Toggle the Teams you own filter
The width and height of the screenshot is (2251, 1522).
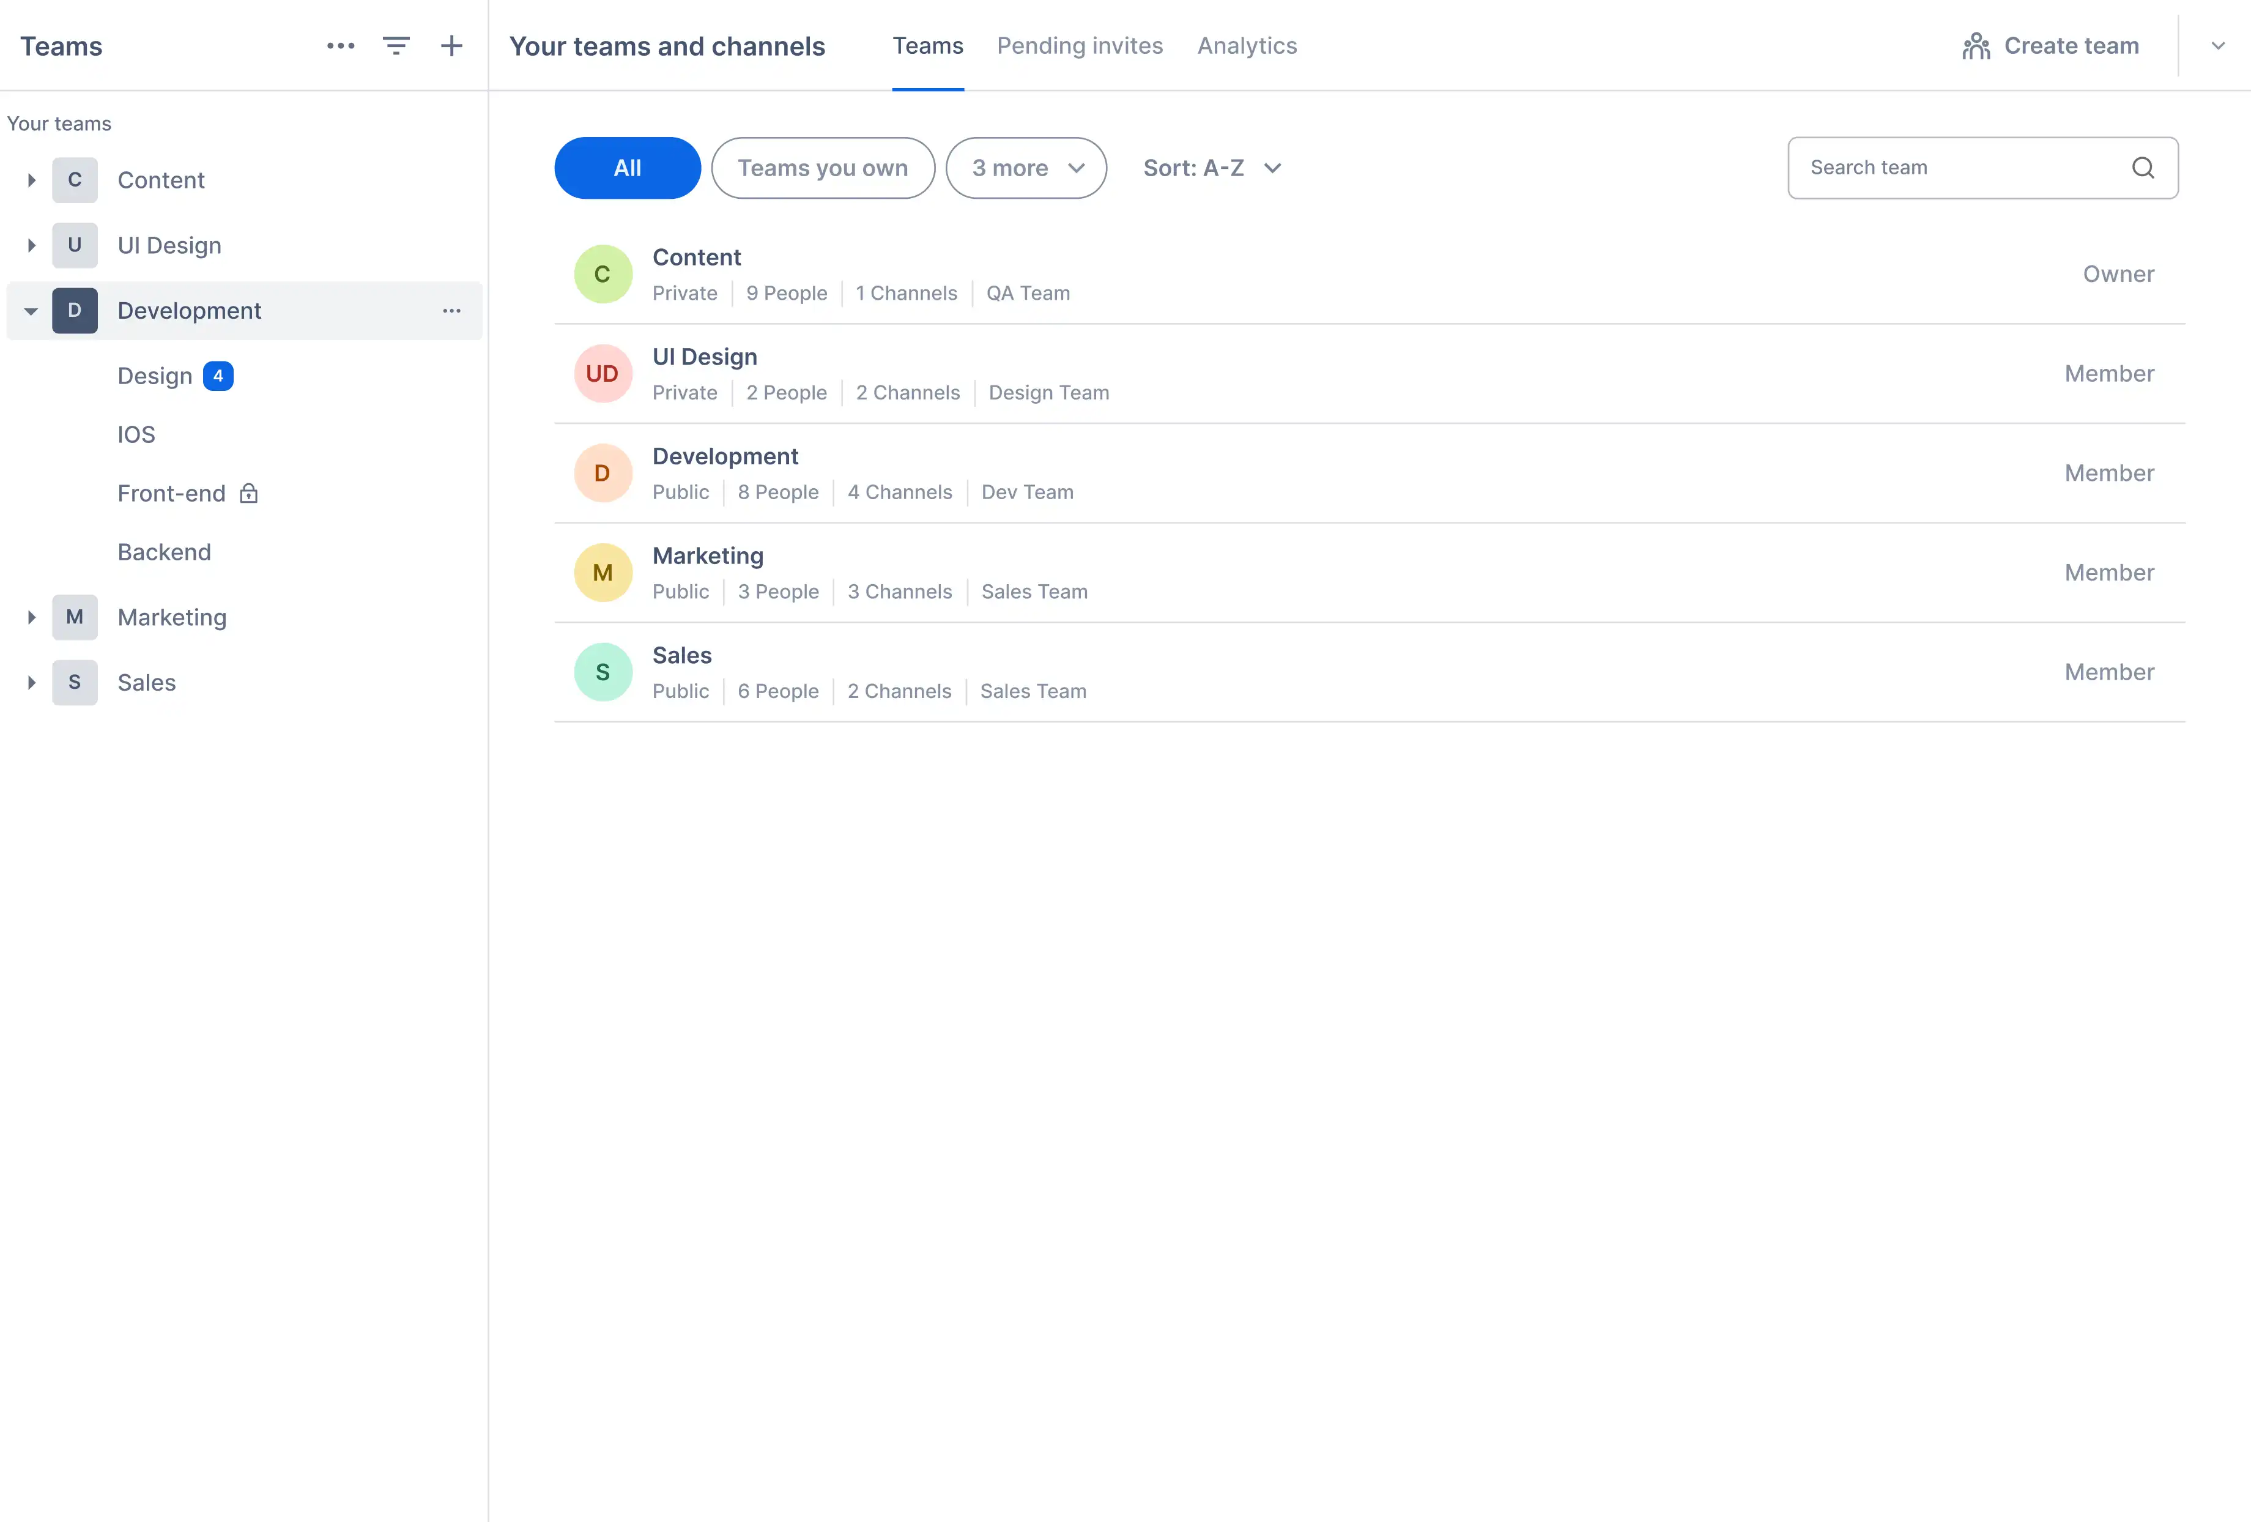click(x=822, y=168)
